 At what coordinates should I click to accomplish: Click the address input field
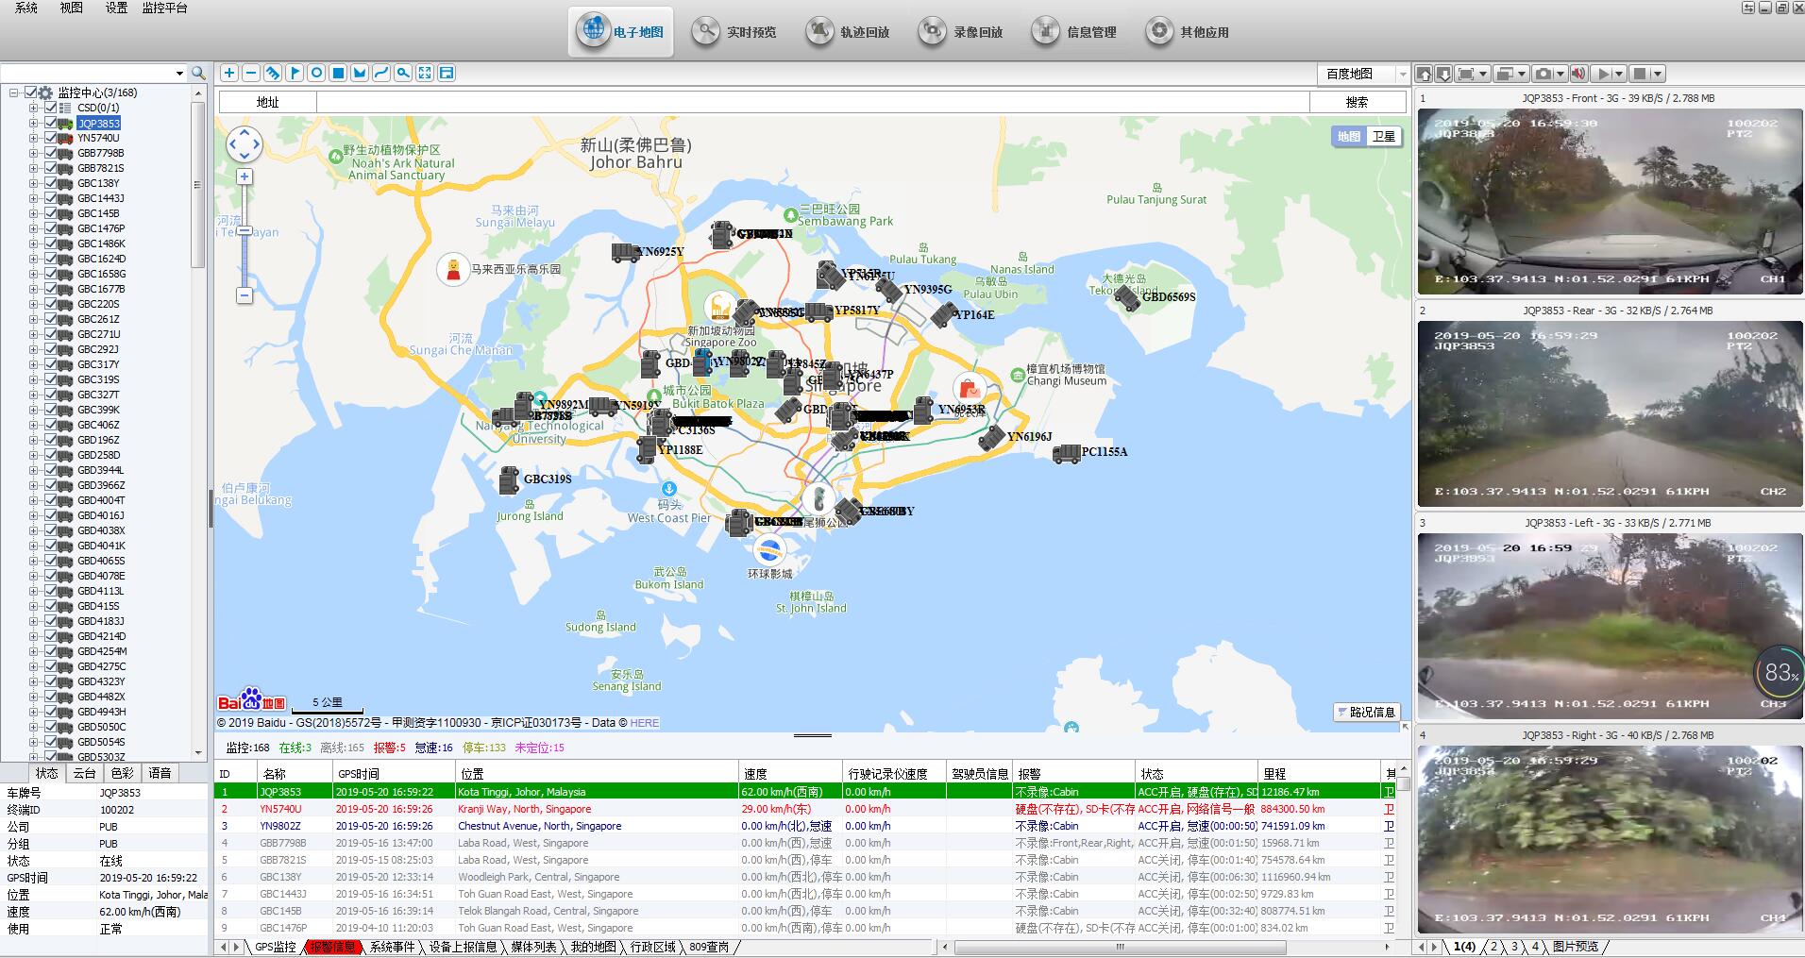point(812,102)
